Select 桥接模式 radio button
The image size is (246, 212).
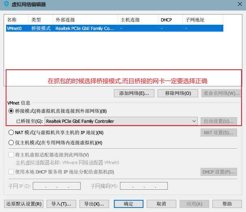pos(11,111)
